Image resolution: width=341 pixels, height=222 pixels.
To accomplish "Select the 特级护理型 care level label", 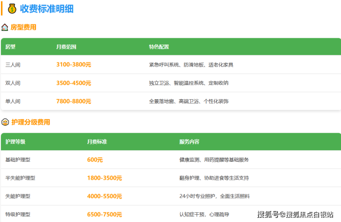I will pyautogui.click(x=18, y=215).
